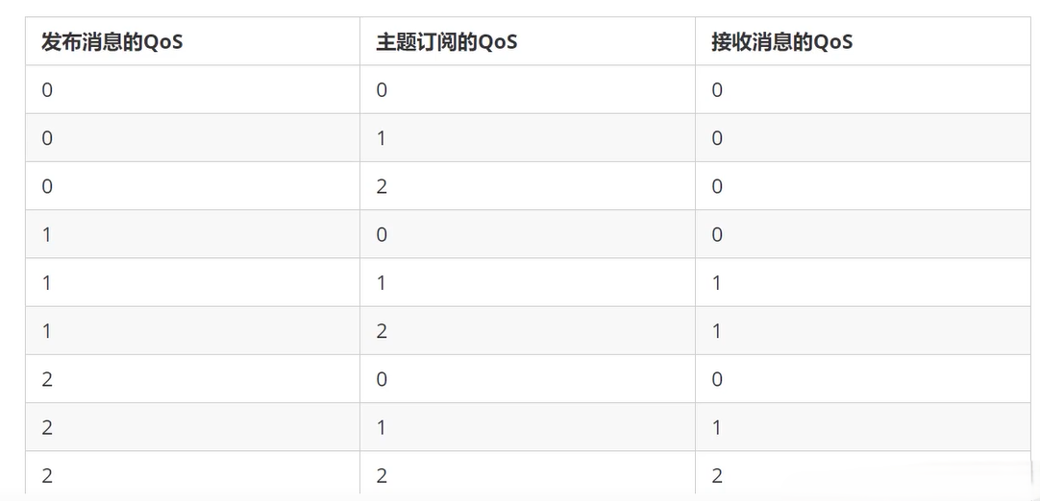The image size is (1040, 501).
Task: Select 发布消息 cell in row 1, 1, 1
Action: (192, 282)
